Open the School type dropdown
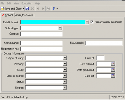Viewport: 125px width, 100px height. (x=60, y=28)
